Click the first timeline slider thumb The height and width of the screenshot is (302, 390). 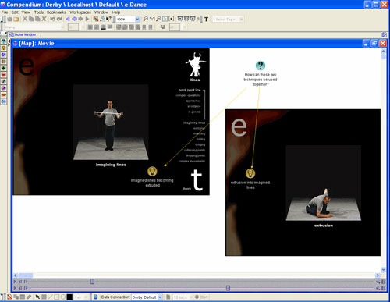(x=92, y=282)
